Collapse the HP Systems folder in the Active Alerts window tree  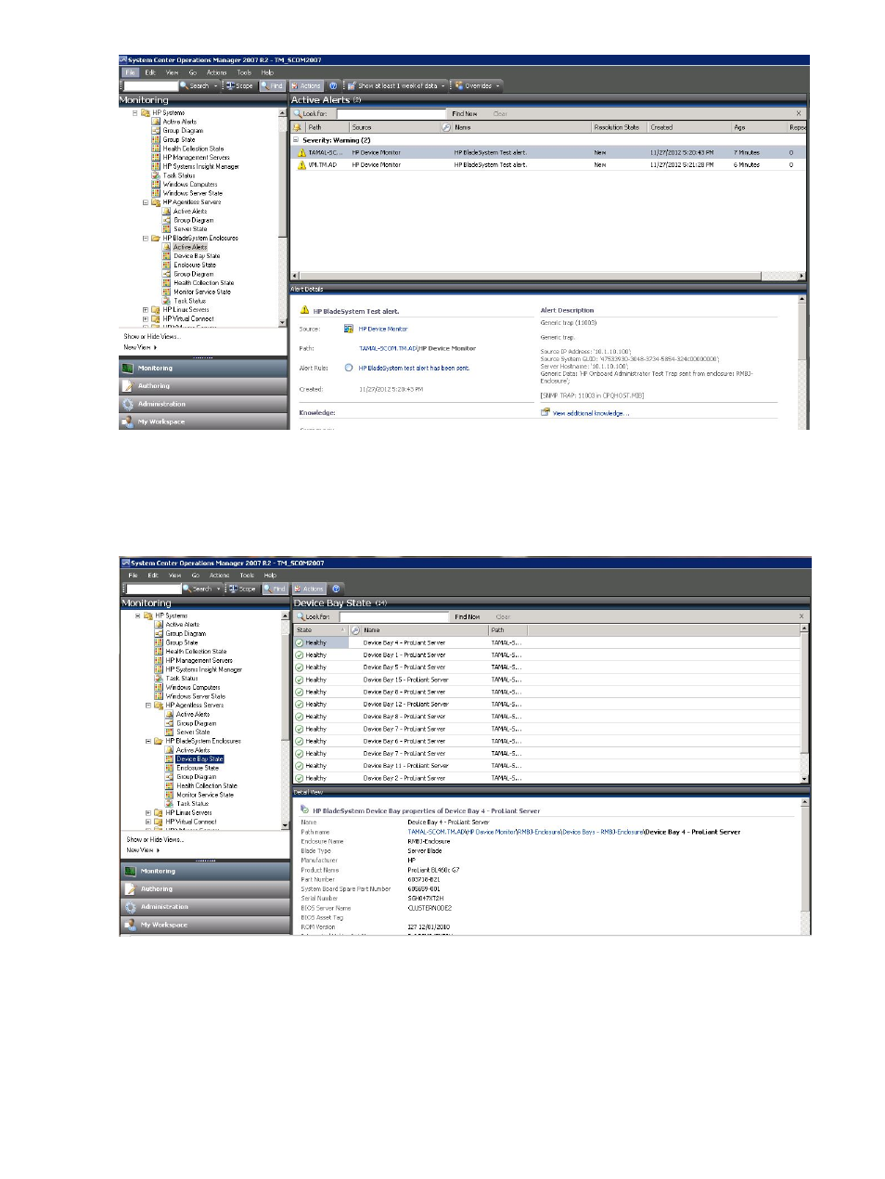click(135, 112)
